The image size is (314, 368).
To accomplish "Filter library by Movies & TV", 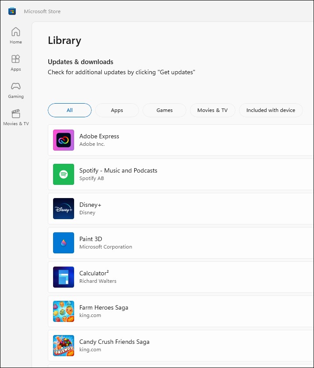I will [212, 110].
